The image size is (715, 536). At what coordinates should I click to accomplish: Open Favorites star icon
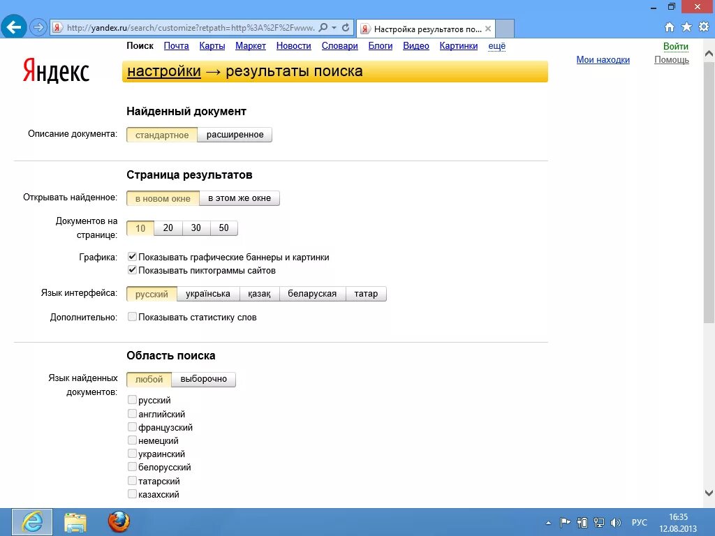pyautogui.click(x=686, y=27)
